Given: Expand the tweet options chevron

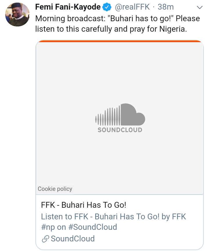Looking at the screenshot, I should [x=200, y=7].
